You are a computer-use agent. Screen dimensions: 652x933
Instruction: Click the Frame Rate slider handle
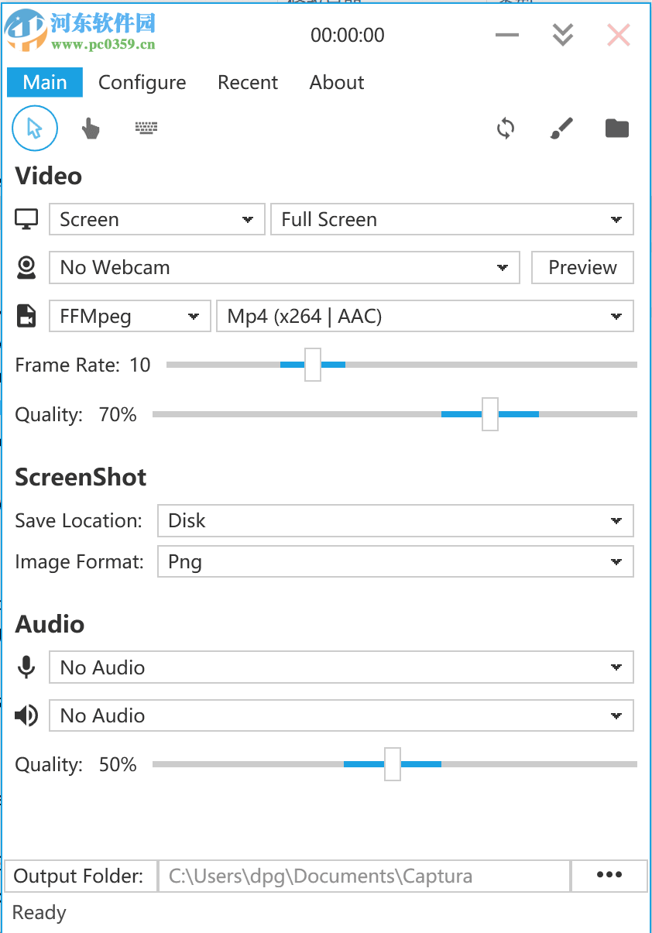[x=313, y=365]
